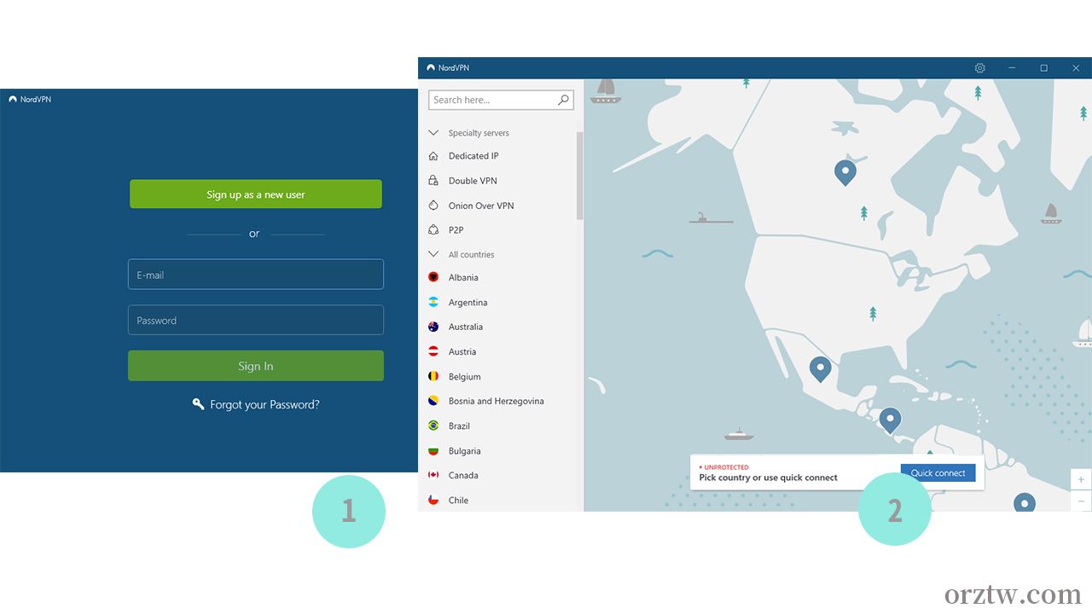The height and width of the screenshot is (614, 1092).
Task: Focus the Password input field
Action: coord(256,320)
